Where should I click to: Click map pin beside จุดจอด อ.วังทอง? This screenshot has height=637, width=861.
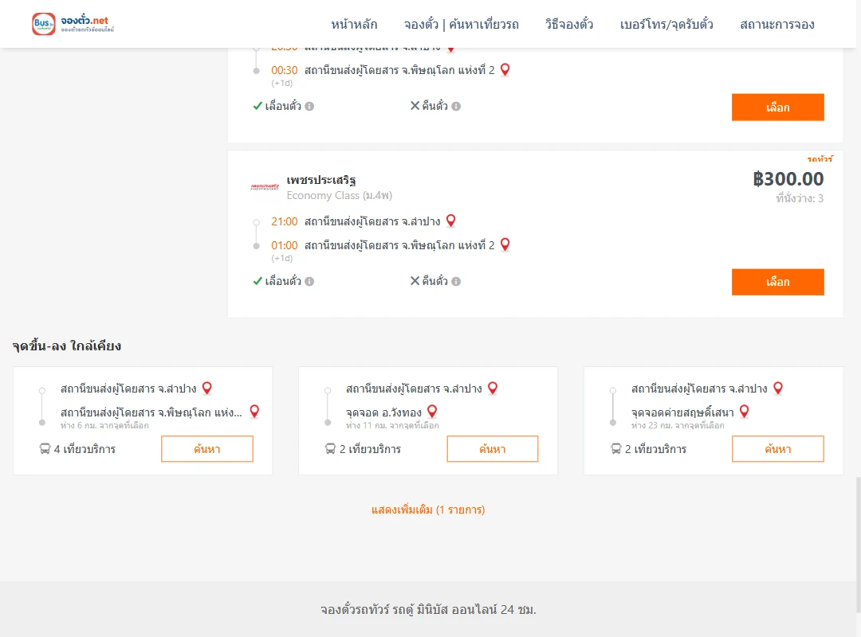(432, 412)
